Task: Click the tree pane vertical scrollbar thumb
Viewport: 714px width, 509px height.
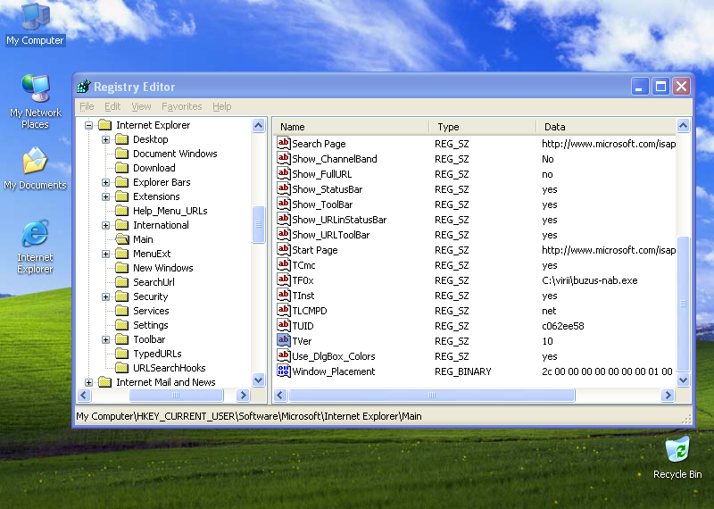Action: pyautogui.click(x=258, y=224)
